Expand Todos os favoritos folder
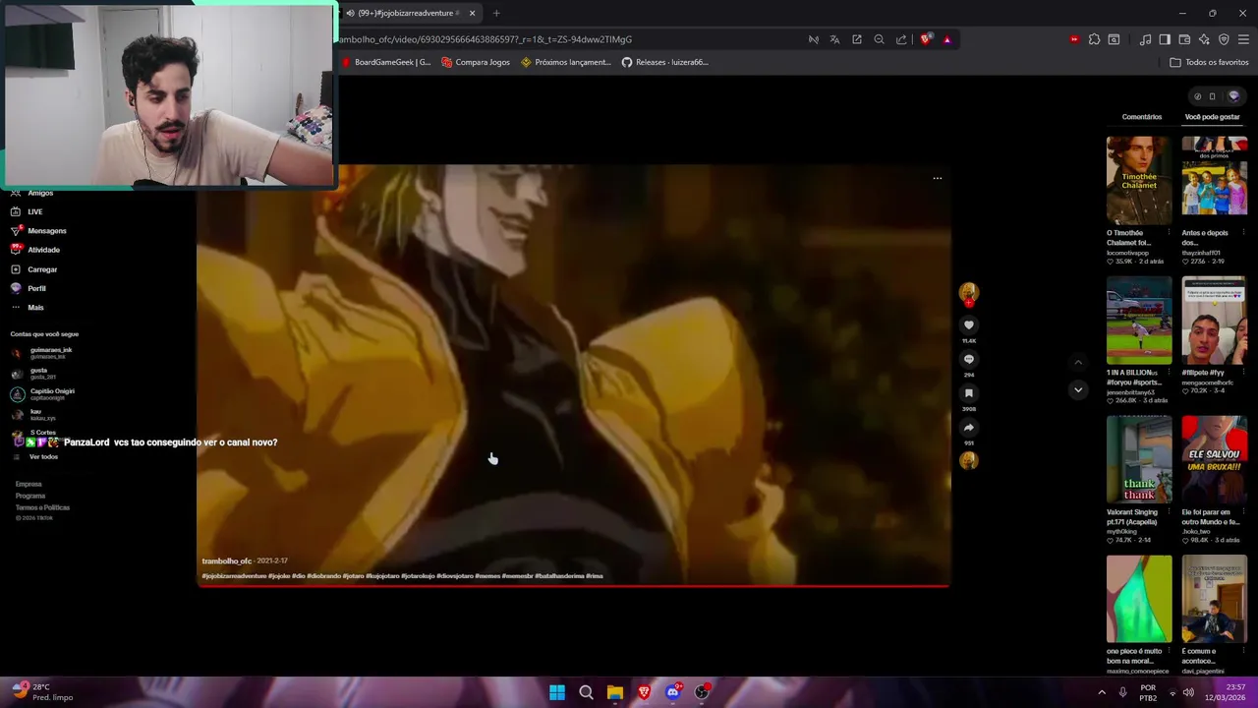Screen dimensions: 1258x708 [1209, 62]
